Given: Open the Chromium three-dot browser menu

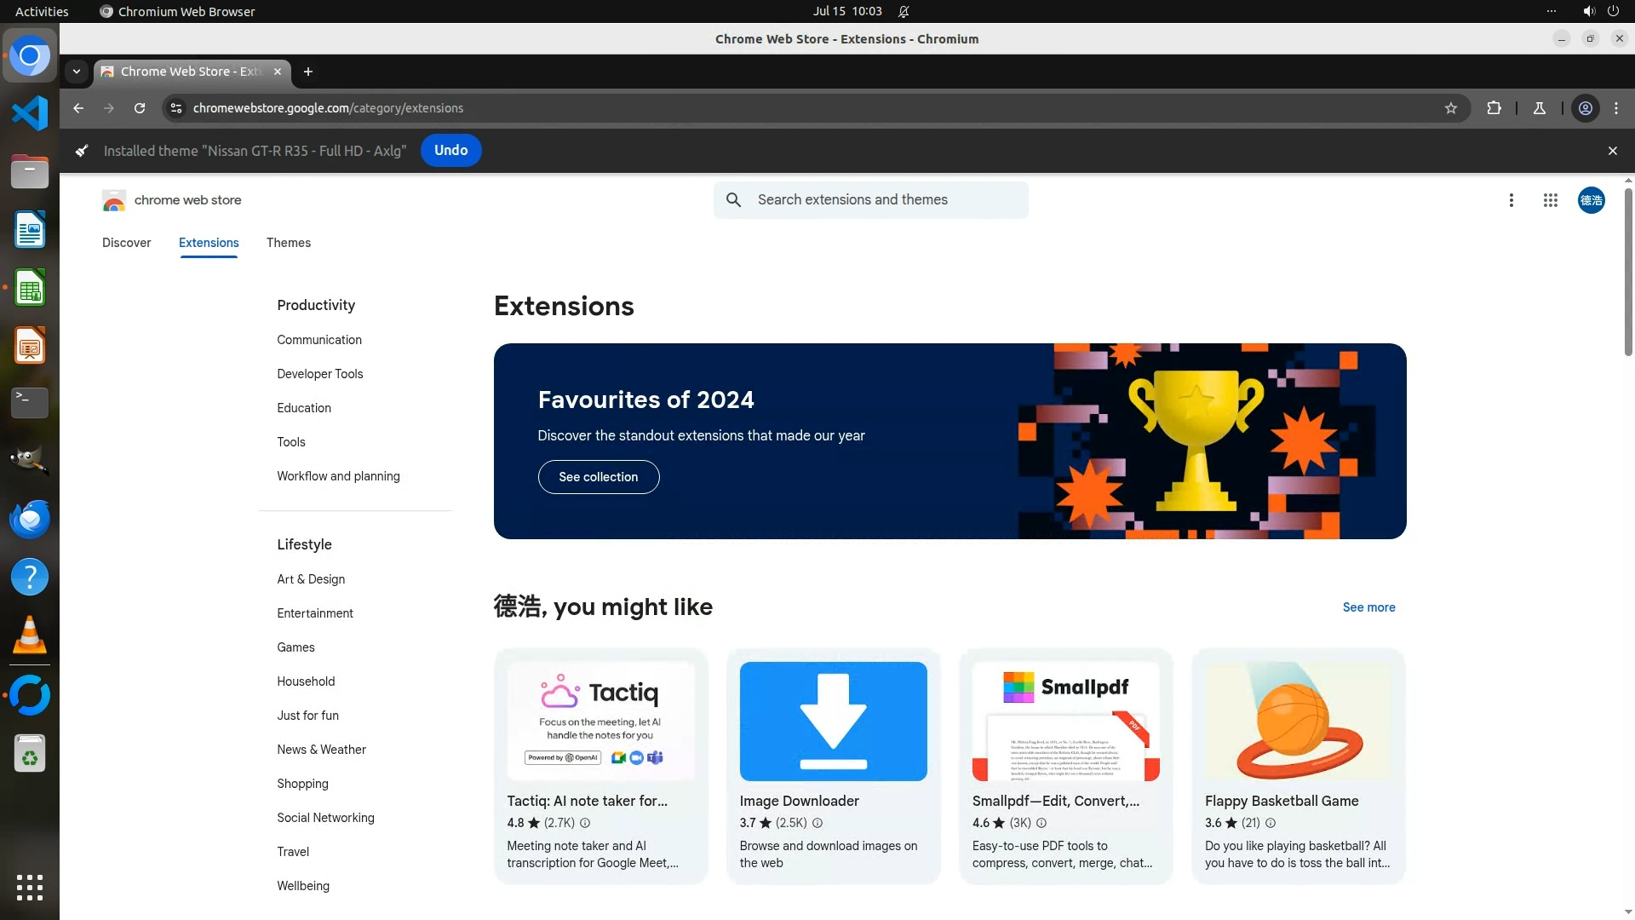Looking at the screenshot, I should tap(1615, 108).
